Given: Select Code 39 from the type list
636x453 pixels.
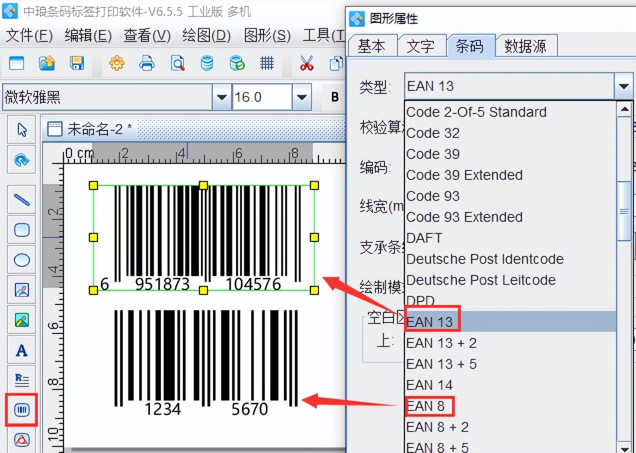Looking at the screenshot, I should 433,153.
